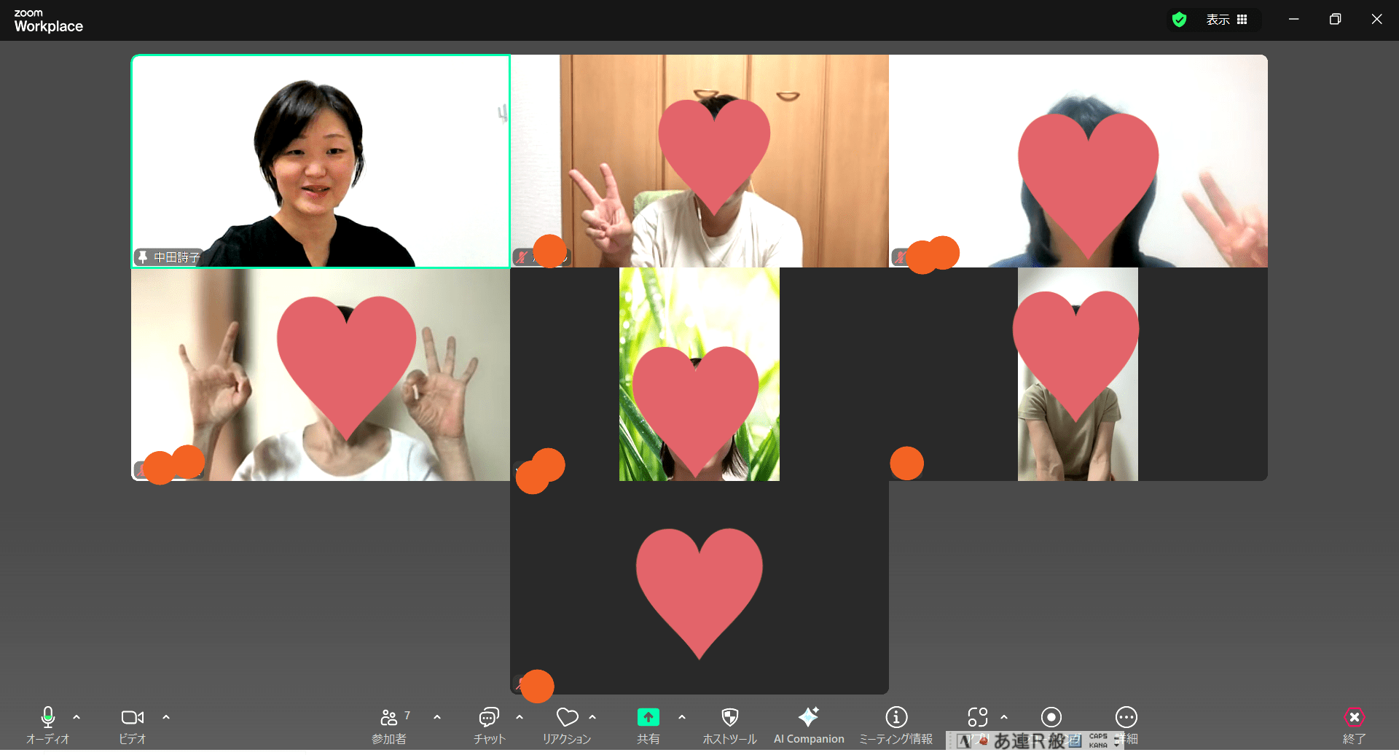Expand the arrow next to 参加者
Viewport: 1399px width, 755px height.
(x=437, y=718)
